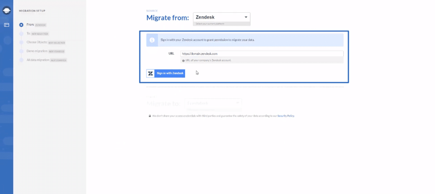Click the app logo in the sidebar
The height and width of the screenshot is (194, 435).
(7, 11)
